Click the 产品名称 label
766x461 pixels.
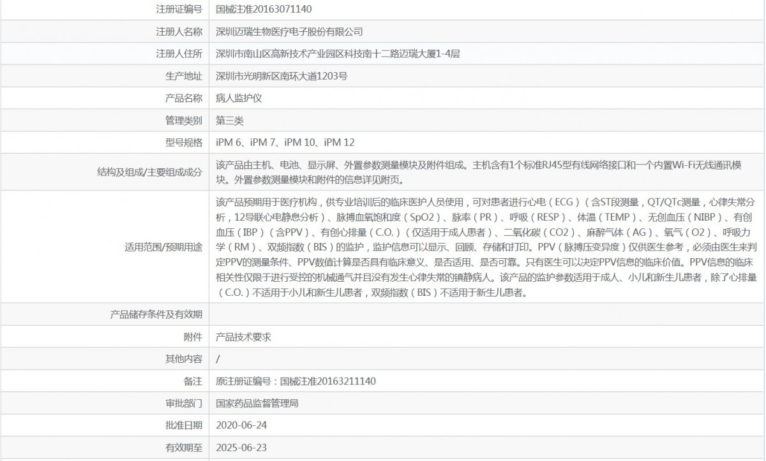(184, 98)
